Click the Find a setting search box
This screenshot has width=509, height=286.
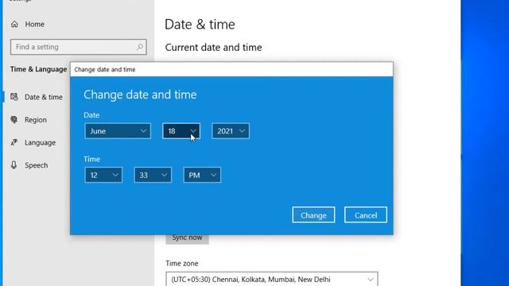78,47
